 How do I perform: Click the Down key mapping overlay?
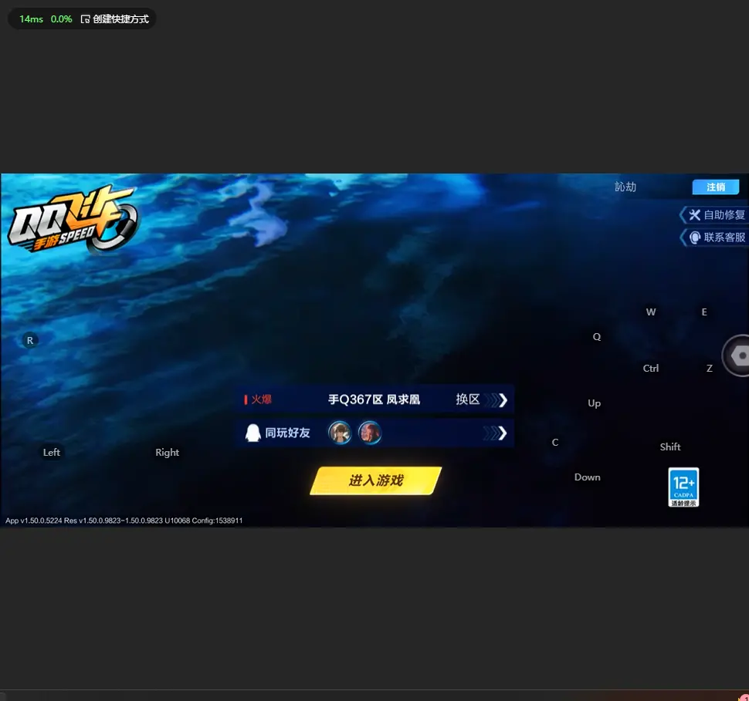(x=587, y=477)
